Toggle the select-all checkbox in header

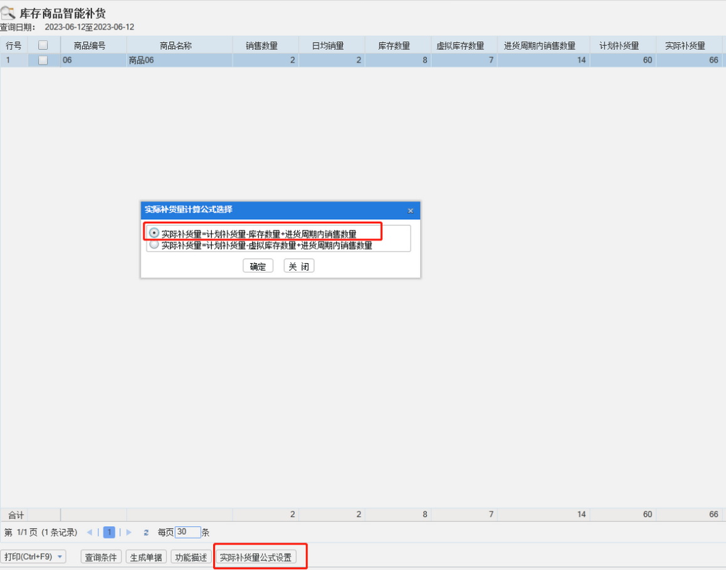[x=43, y=45]
